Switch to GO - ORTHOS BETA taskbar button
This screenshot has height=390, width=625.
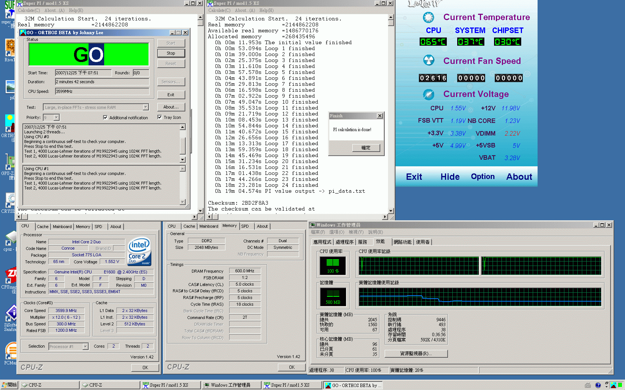[x=352, y=385]
